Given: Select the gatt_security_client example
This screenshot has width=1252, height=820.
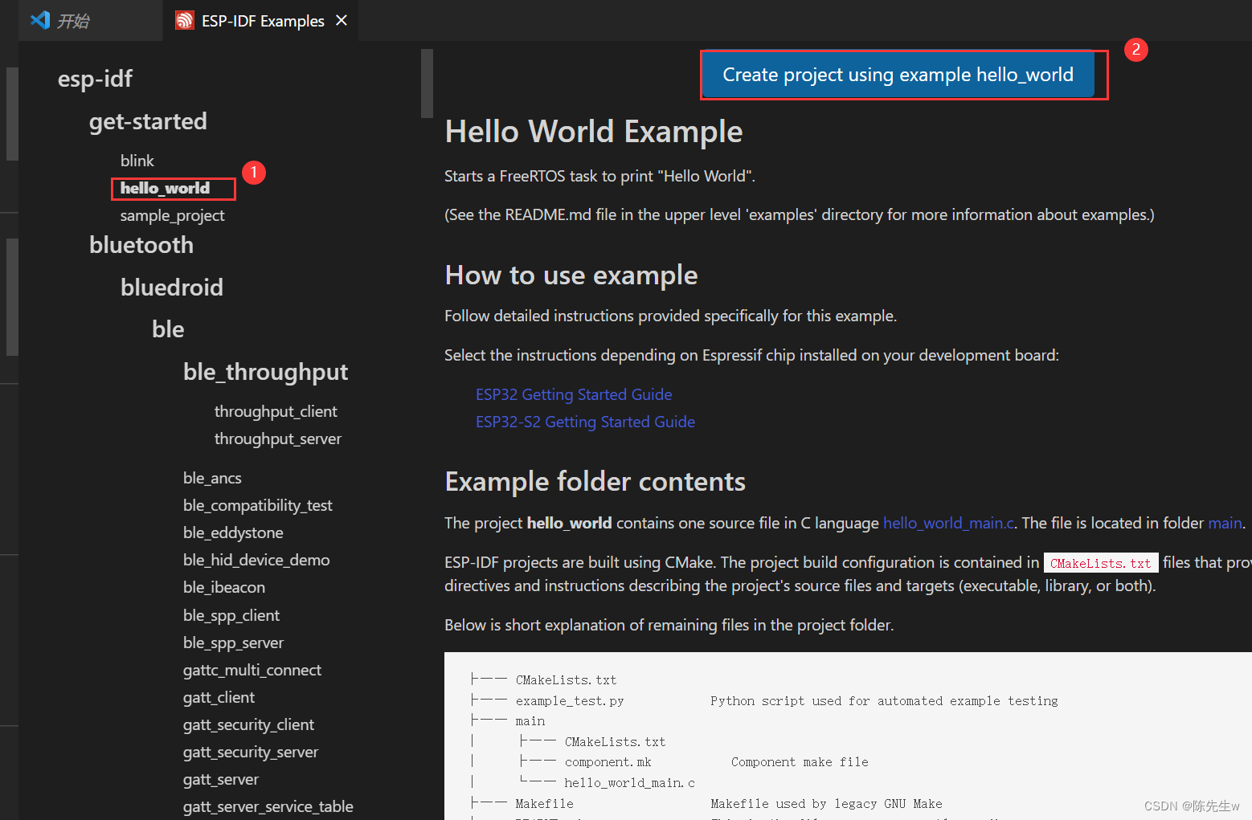Looking at the screenshot, I should [x=248, y=724].
